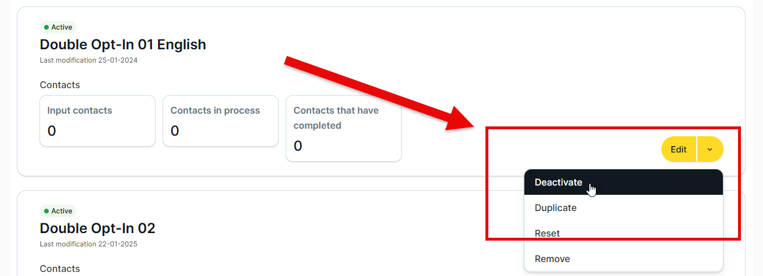Click the zero count under Input contacts

pyautogui.click(x=52, y=131)
